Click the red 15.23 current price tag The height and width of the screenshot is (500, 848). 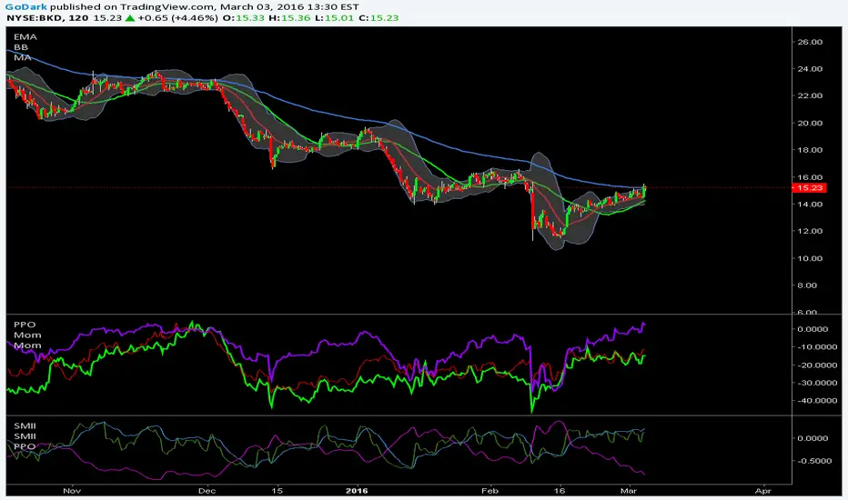pos(809,187)
